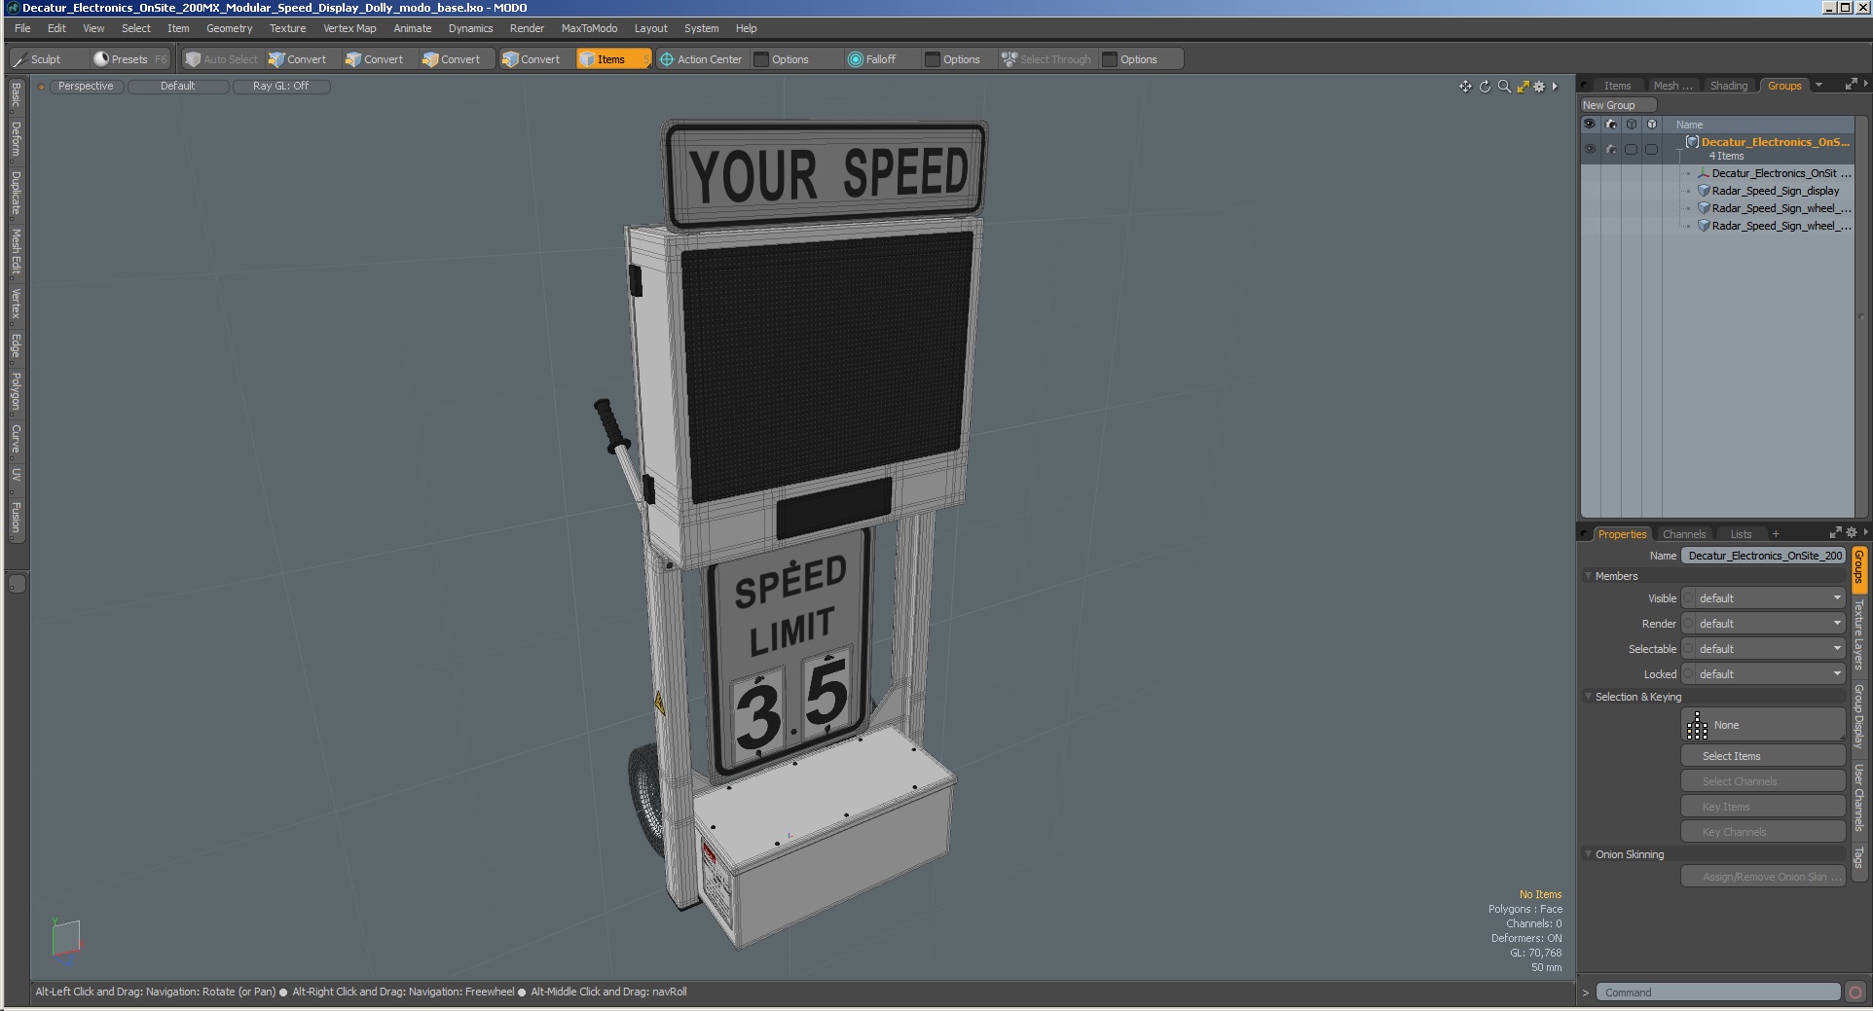Click the viewport rotate control icon
The image size is (1873, 1011).
(1485, 87)
